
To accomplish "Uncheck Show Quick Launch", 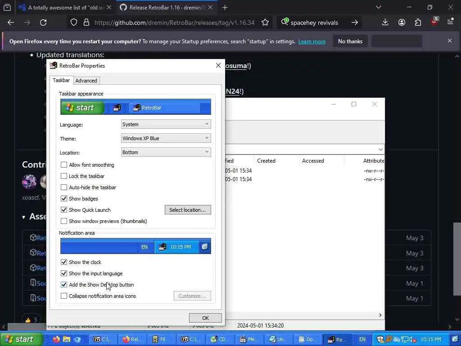I will pyautogui.click(x=64, y=210).
